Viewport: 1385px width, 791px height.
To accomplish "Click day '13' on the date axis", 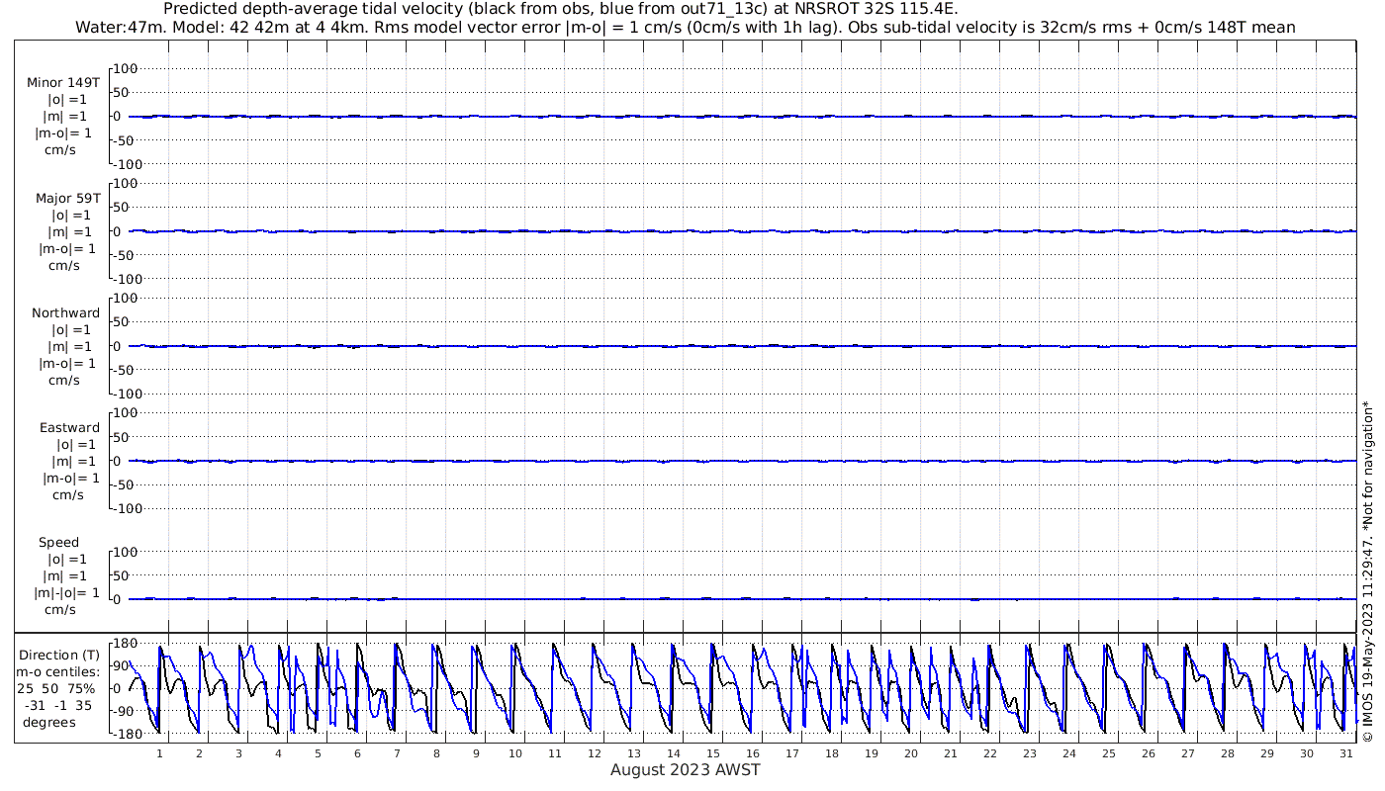I will click(634, 753).
